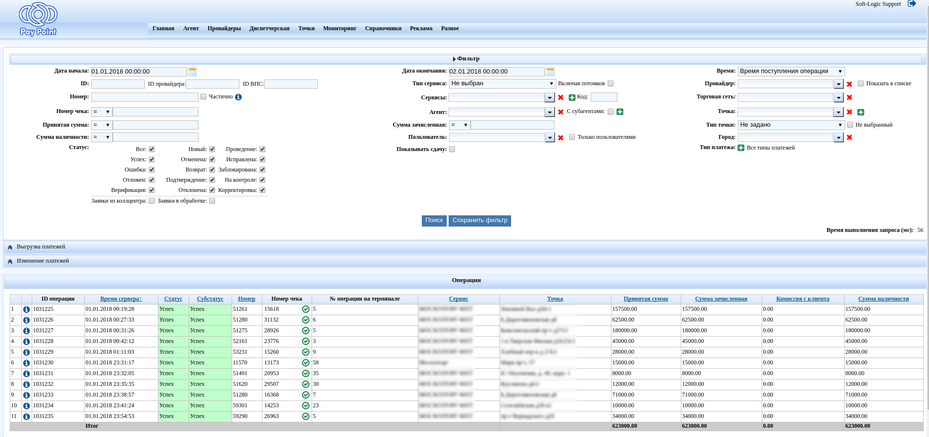Sort by Принятая сумма column
This screenshot has width=929, height=437.
pos(646,299)
